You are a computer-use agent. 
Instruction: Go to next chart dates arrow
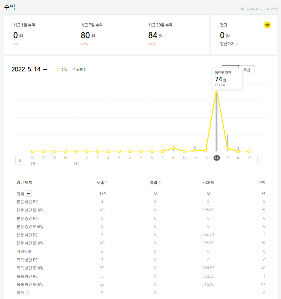click(x=261, y=160)
